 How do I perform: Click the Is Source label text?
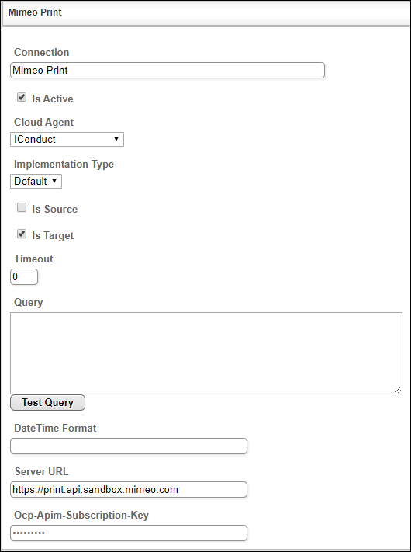[x=54, y=209]
